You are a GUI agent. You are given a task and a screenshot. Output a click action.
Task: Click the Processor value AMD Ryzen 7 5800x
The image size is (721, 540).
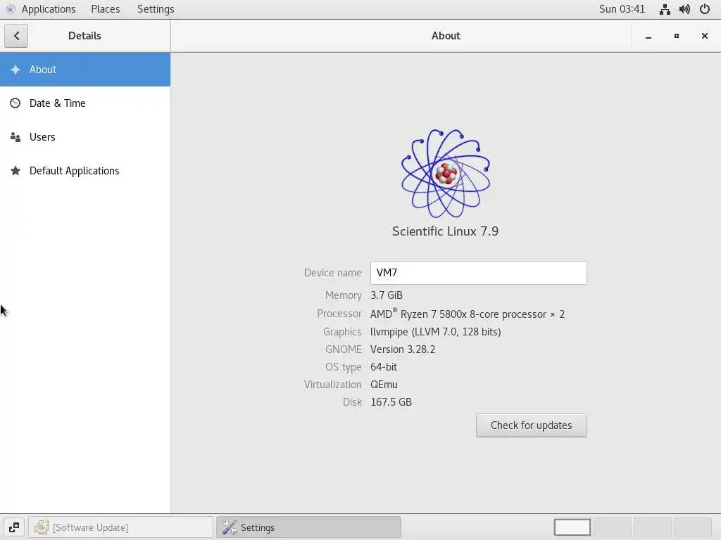point(468,314)
